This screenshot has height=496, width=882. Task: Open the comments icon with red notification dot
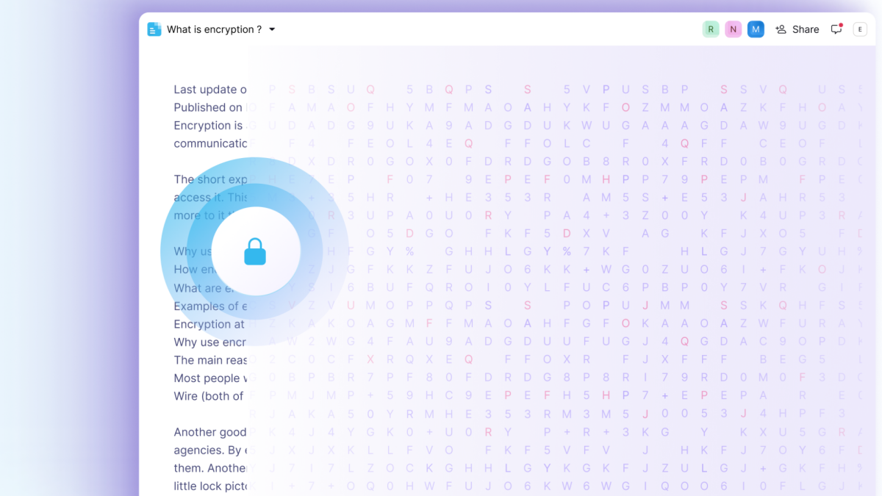coord(836,29)
